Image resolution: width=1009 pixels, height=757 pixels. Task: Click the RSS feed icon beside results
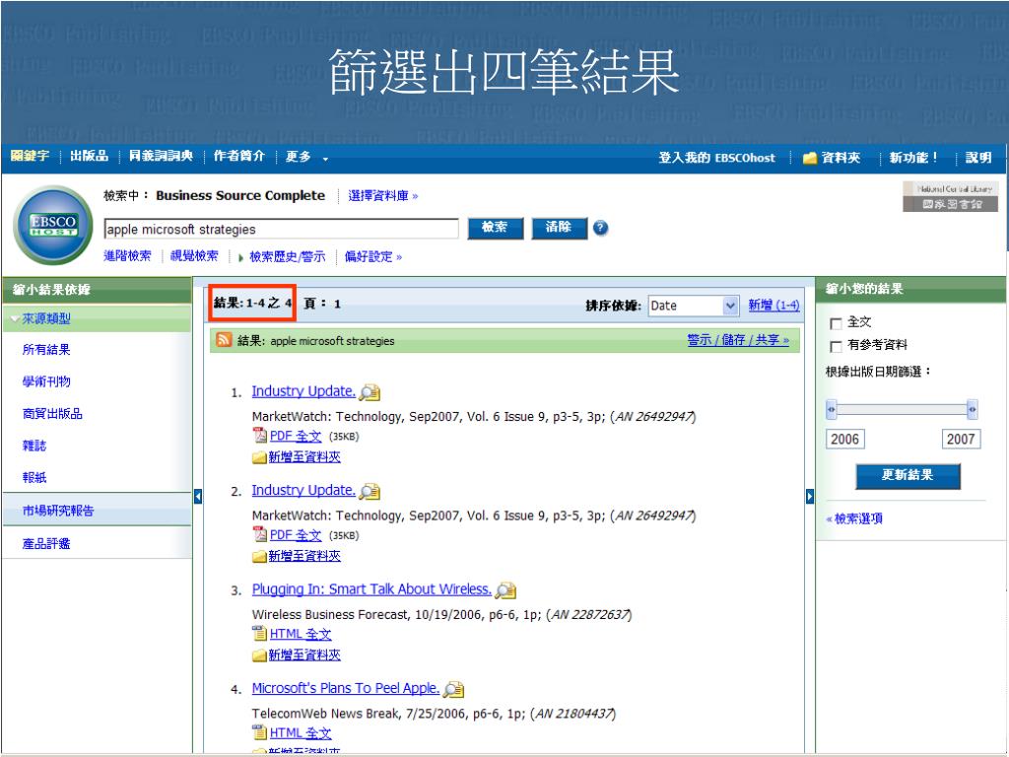point(225,341)
